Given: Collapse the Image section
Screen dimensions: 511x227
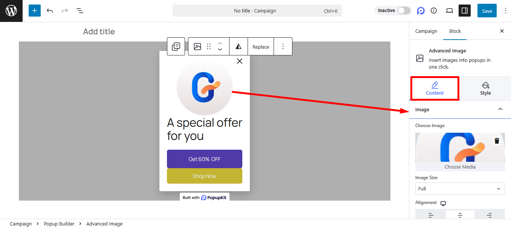Looking at the screenshot, I should [500, 109].
